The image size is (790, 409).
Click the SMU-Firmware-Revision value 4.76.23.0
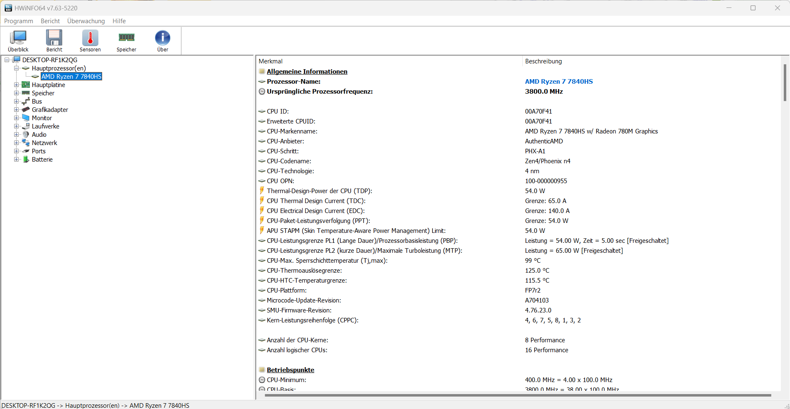[538, 310]
